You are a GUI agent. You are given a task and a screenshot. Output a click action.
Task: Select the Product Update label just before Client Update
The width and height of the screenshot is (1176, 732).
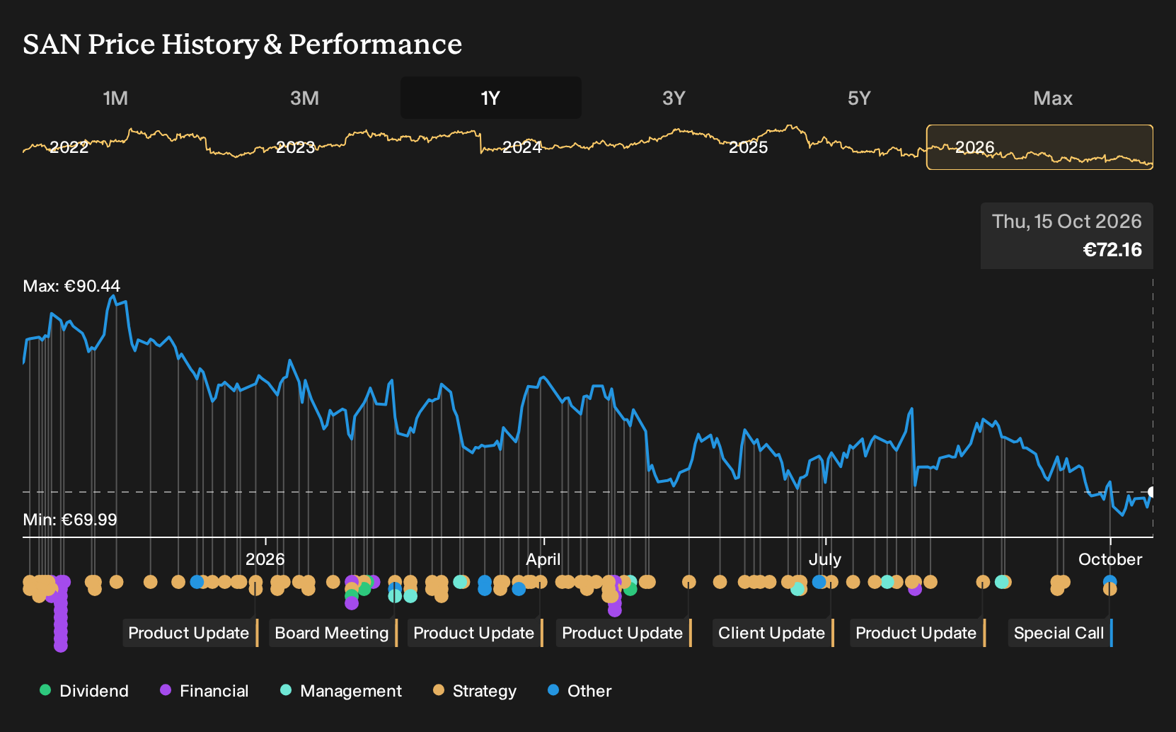click(623, 633)
